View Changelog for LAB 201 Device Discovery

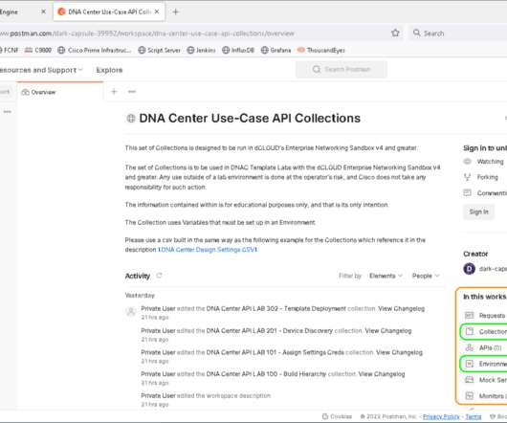click(388, 331)
